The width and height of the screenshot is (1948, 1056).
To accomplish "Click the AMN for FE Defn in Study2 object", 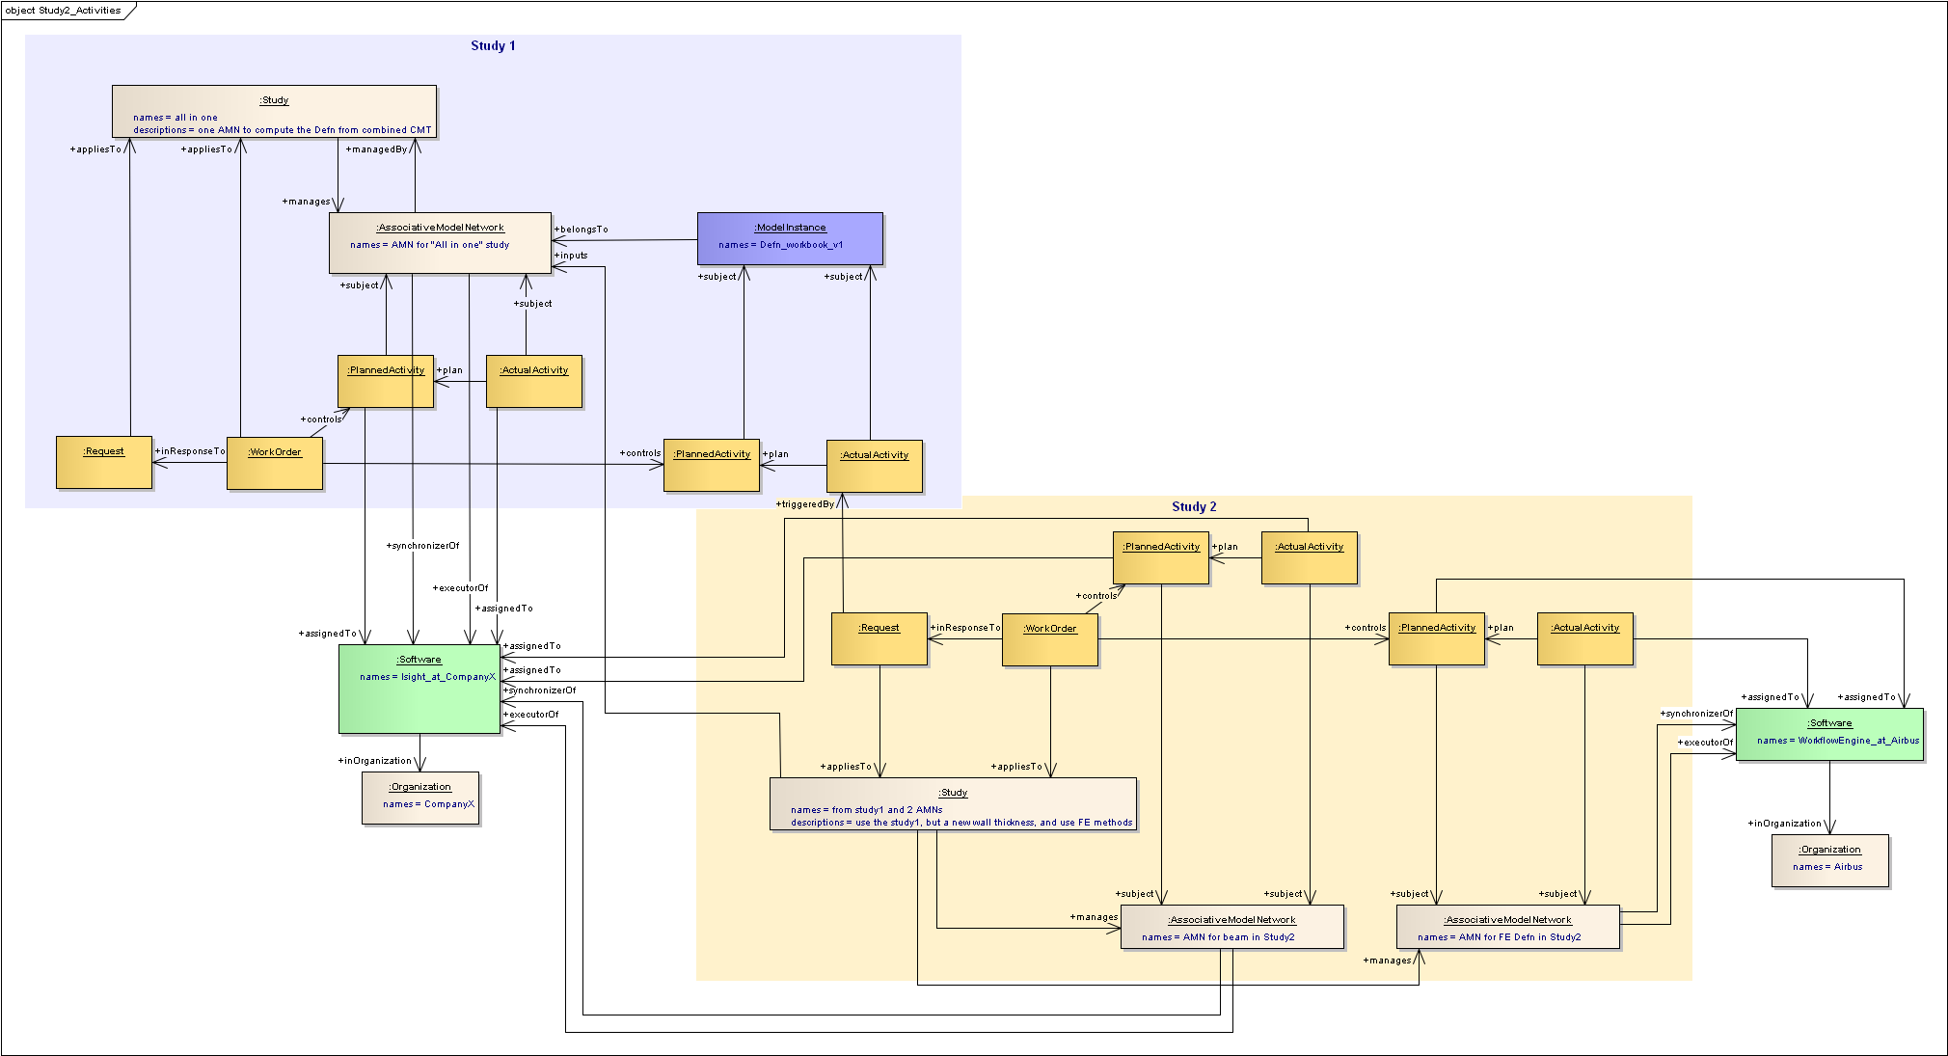I will pos(1507,927).
